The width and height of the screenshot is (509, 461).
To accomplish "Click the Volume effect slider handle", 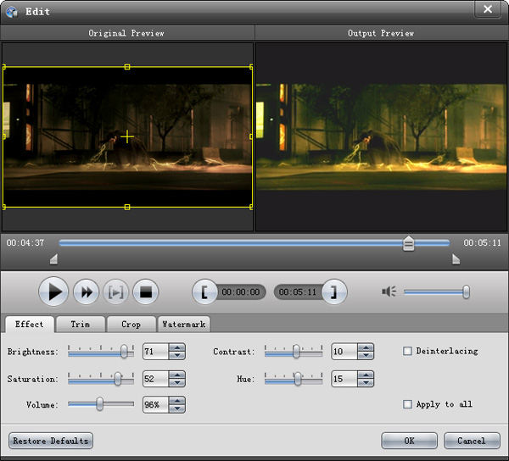I will [x=99, y=404].
